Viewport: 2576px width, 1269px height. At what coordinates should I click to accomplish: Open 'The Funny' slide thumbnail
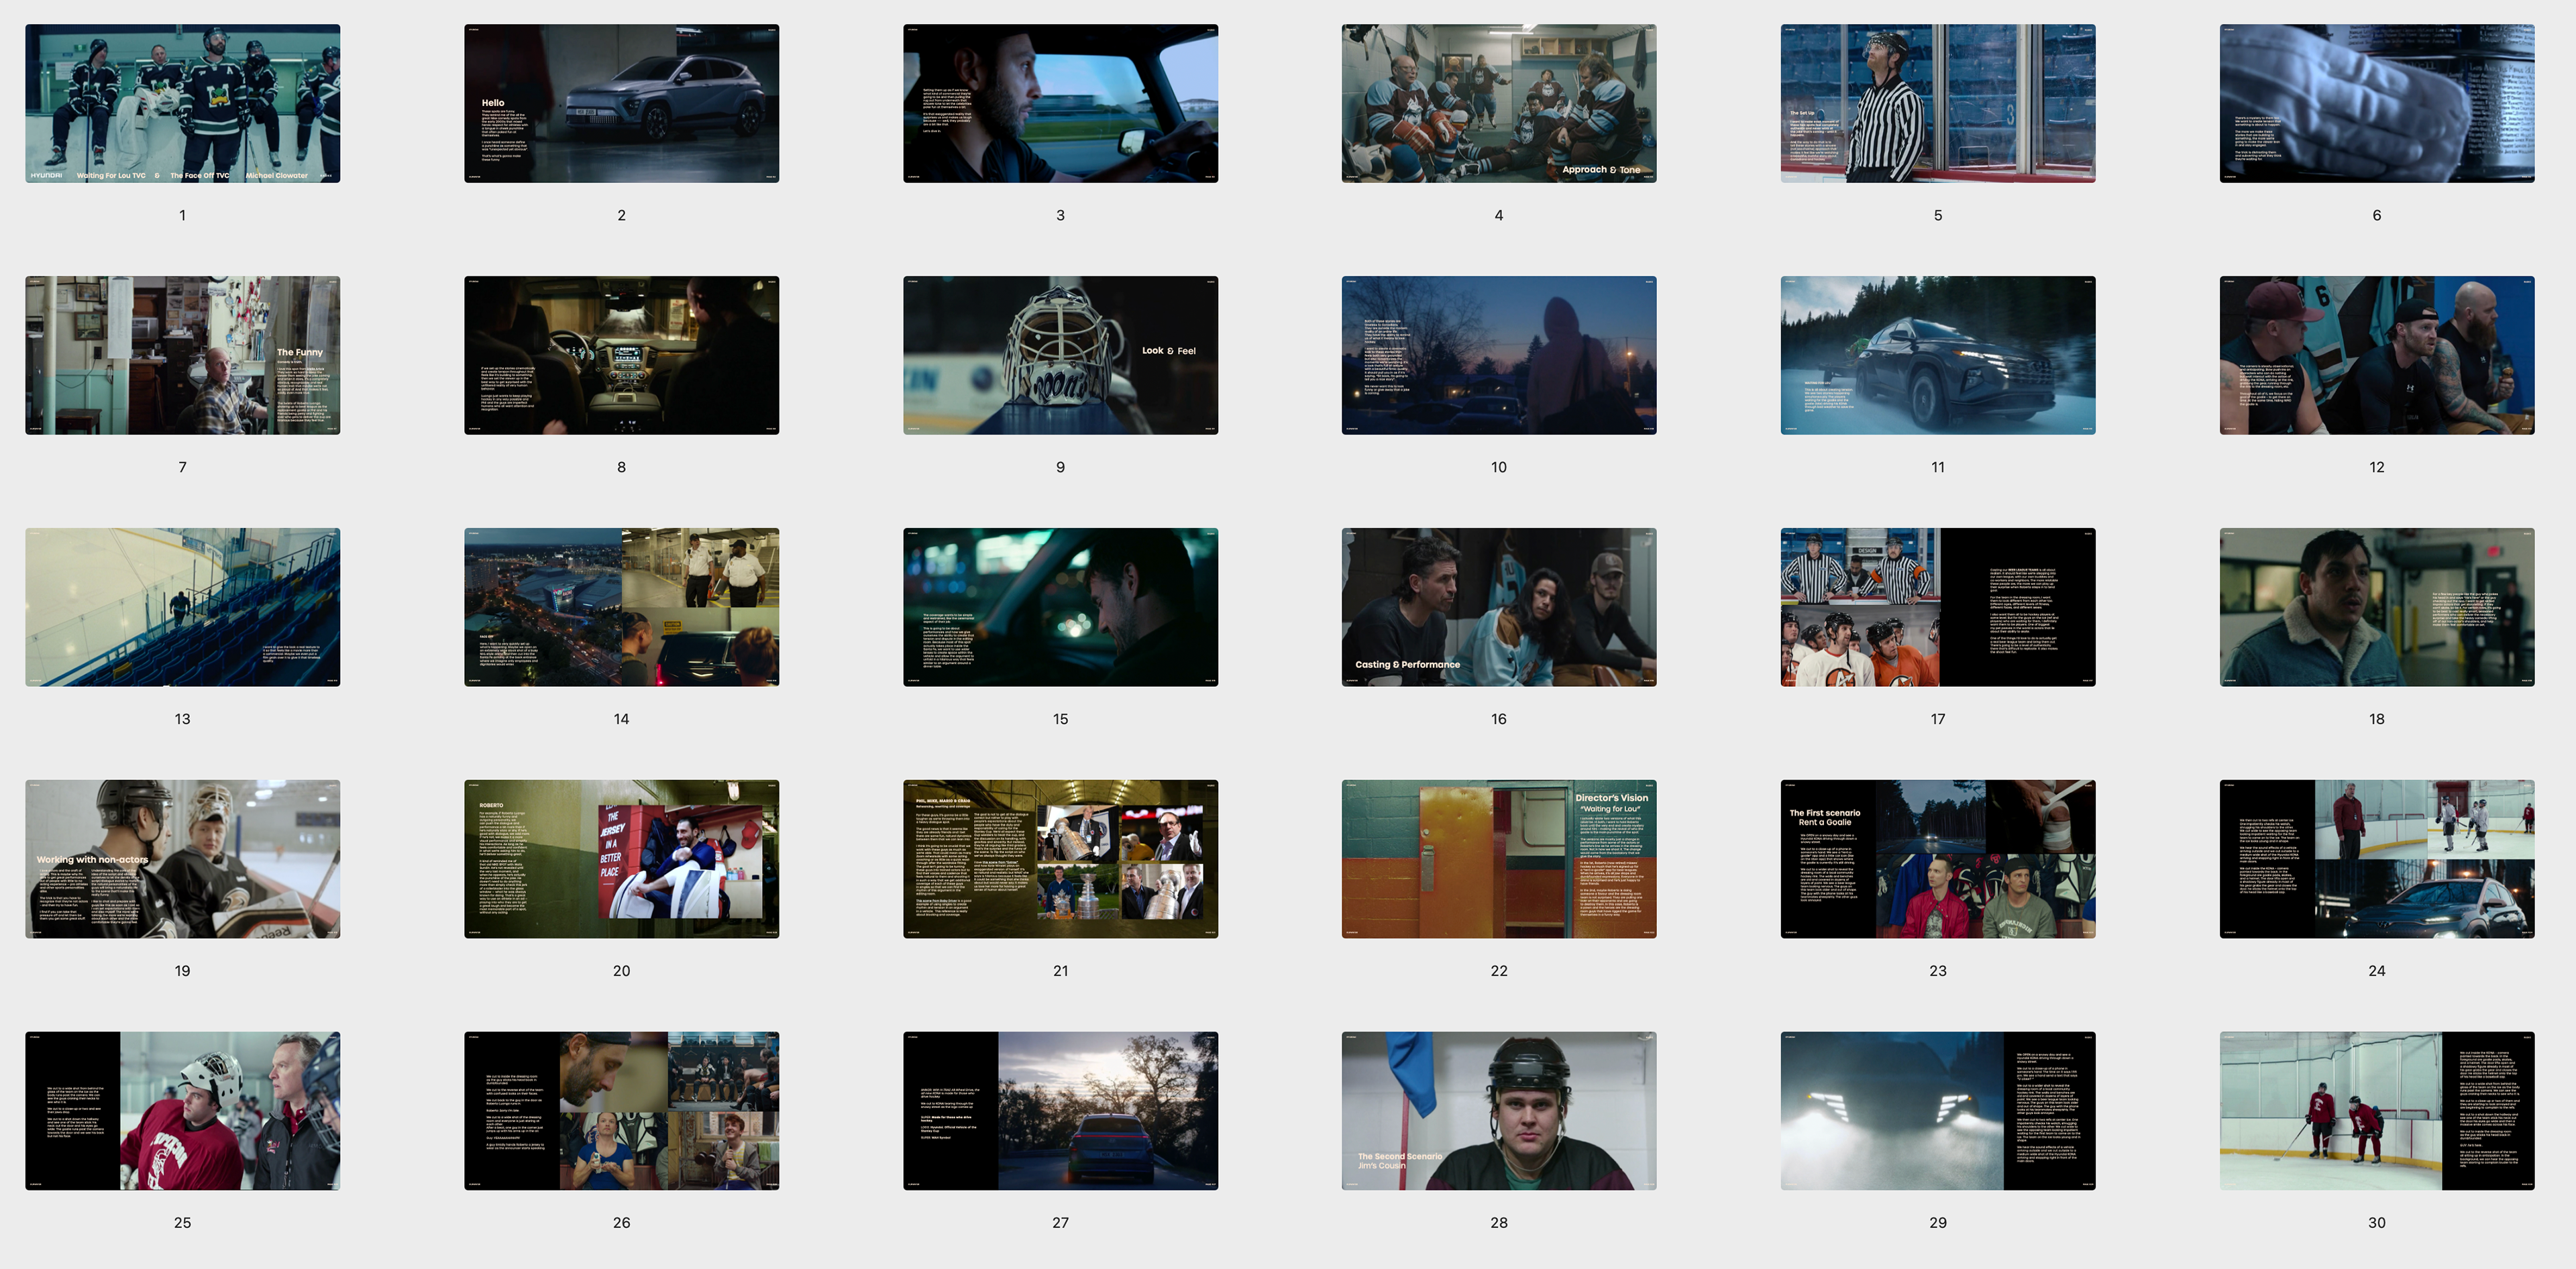182,355
